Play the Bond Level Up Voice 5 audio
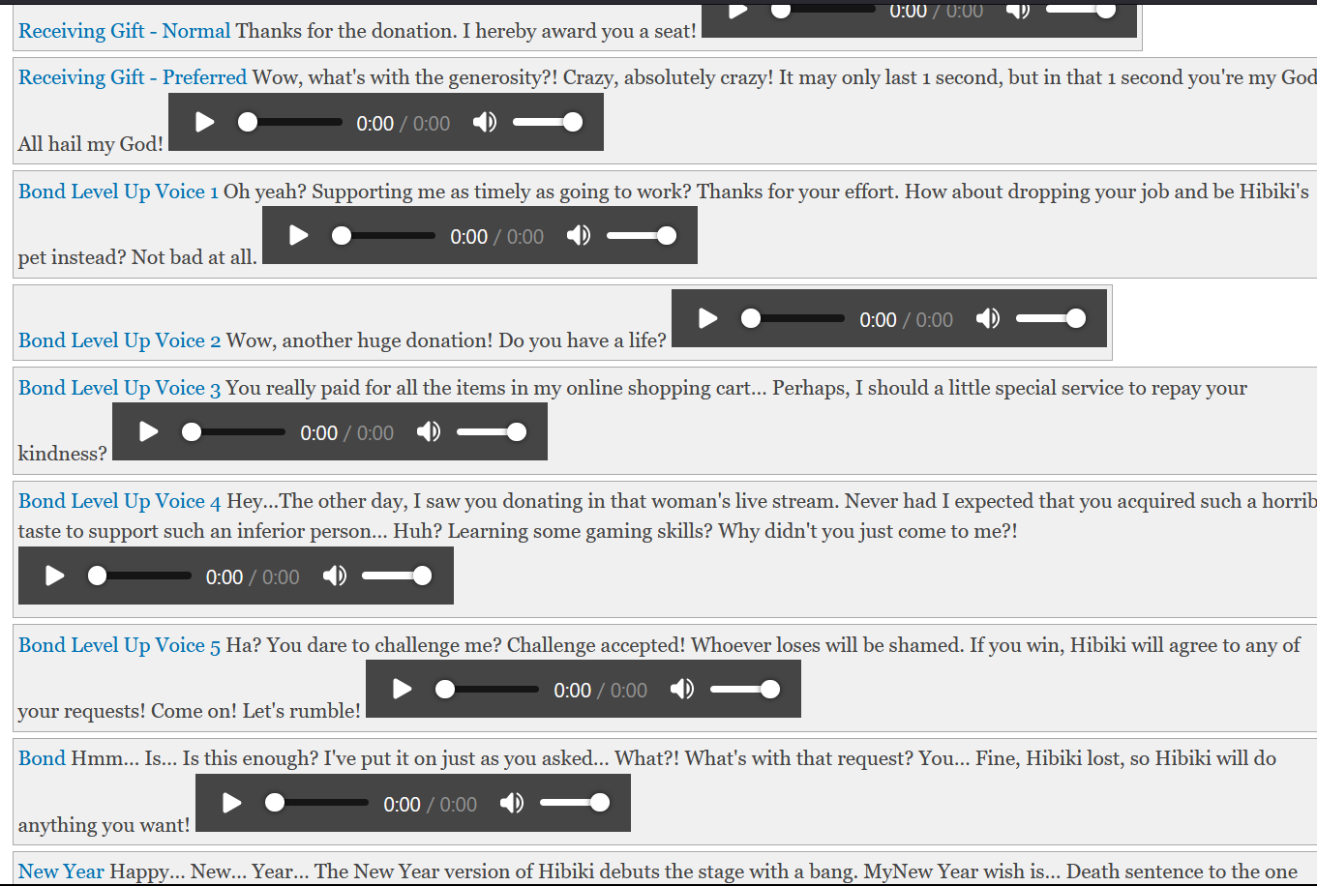The height and width of the screenshot is (886, 1317). tap(402, 689)
